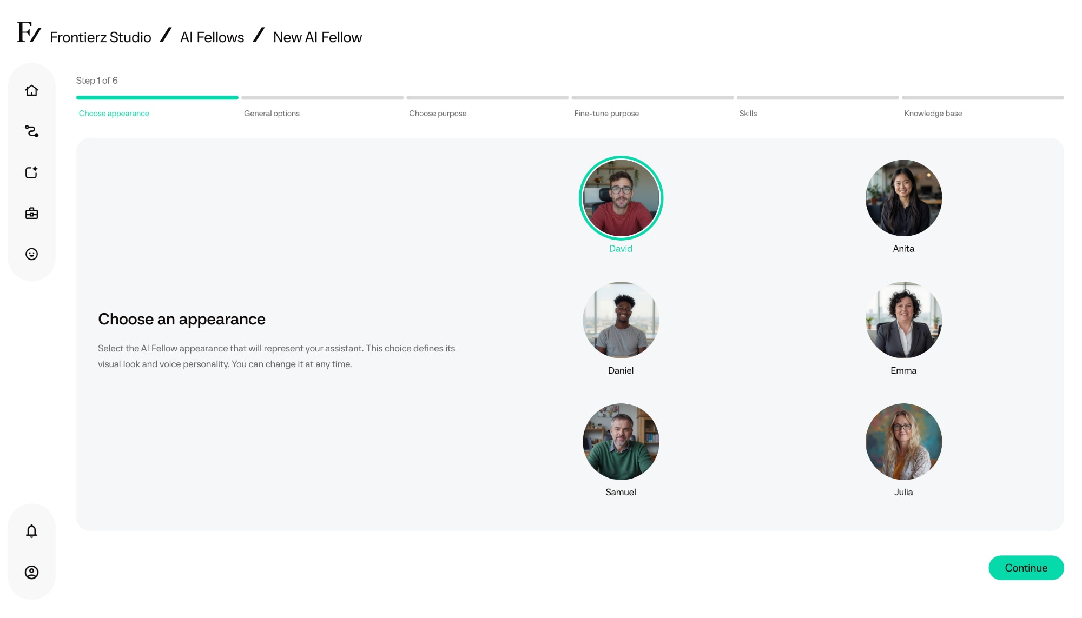Select the Anita avatar
Image resolution: width=1082 pixels, height=618 pixels.
tap(903, 198)
